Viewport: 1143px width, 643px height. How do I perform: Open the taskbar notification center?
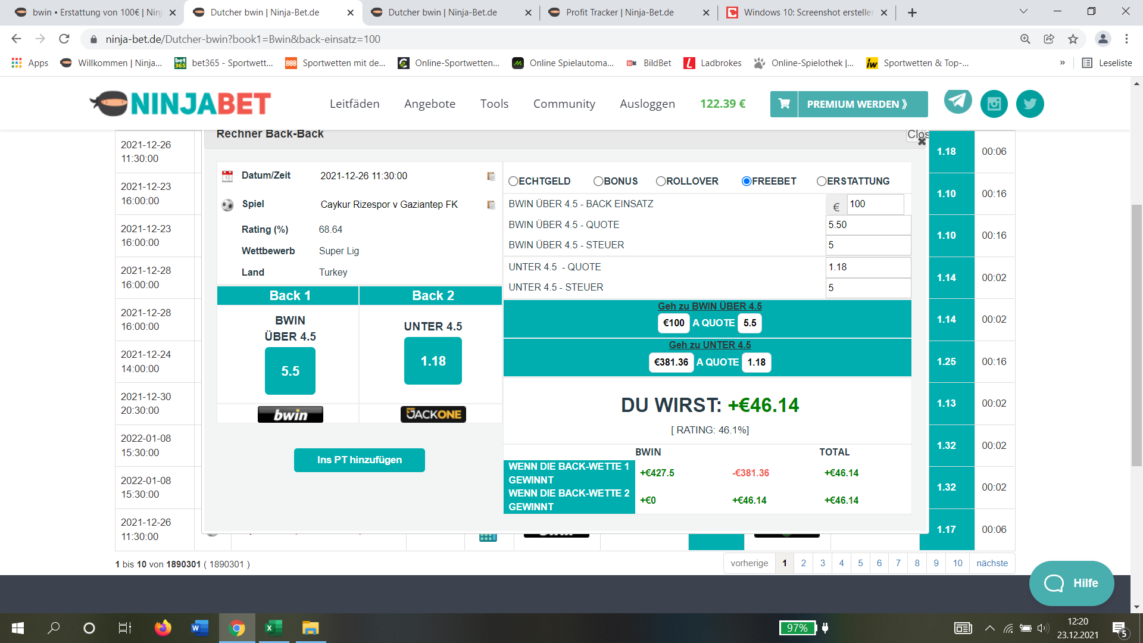pyautogui.click(x=1119, y=629)
